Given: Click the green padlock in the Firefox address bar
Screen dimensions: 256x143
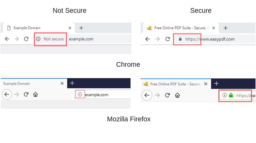Looking at the screenshot, I should 231,95.
